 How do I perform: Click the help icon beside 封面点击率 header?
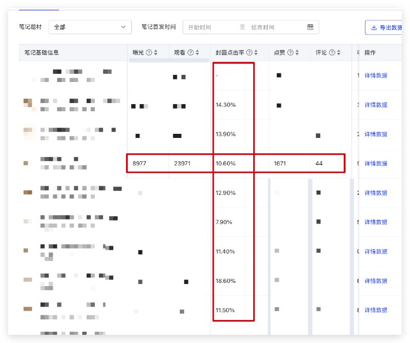coord(249,52)
